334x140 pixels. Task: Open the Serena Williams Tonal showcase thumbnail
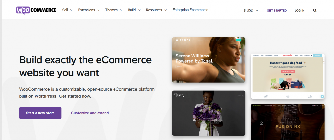(x=208, y=60)
